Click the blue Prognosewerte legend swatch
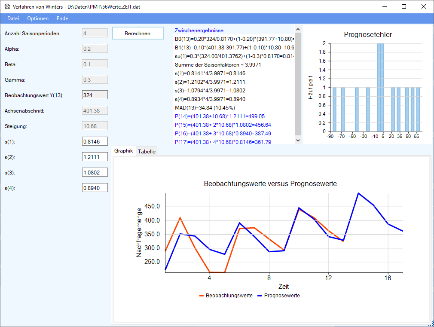The height and width of the screenshot is (327, 434). (x=260, y=296)
